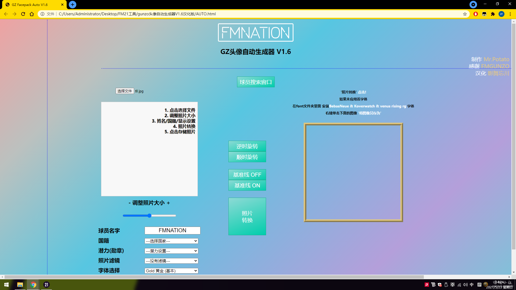The image size is (516, 290).
Task: Click the horizontal page scrollbar
Action: pyautogui.click(x=214, y=277)
